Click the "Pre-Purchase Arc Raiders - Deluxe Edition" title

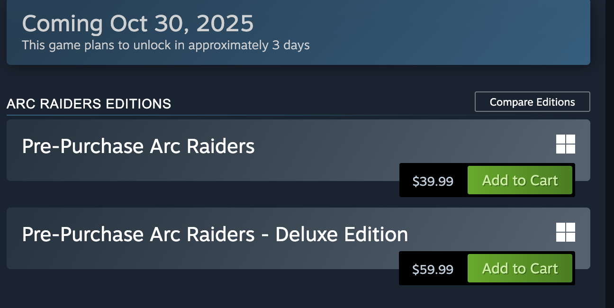click(x=215, y=235)
